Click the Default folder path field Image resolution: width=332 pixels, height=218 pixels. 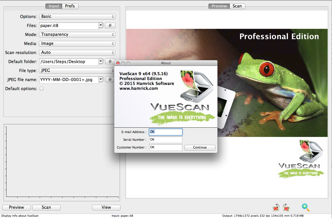69,62
